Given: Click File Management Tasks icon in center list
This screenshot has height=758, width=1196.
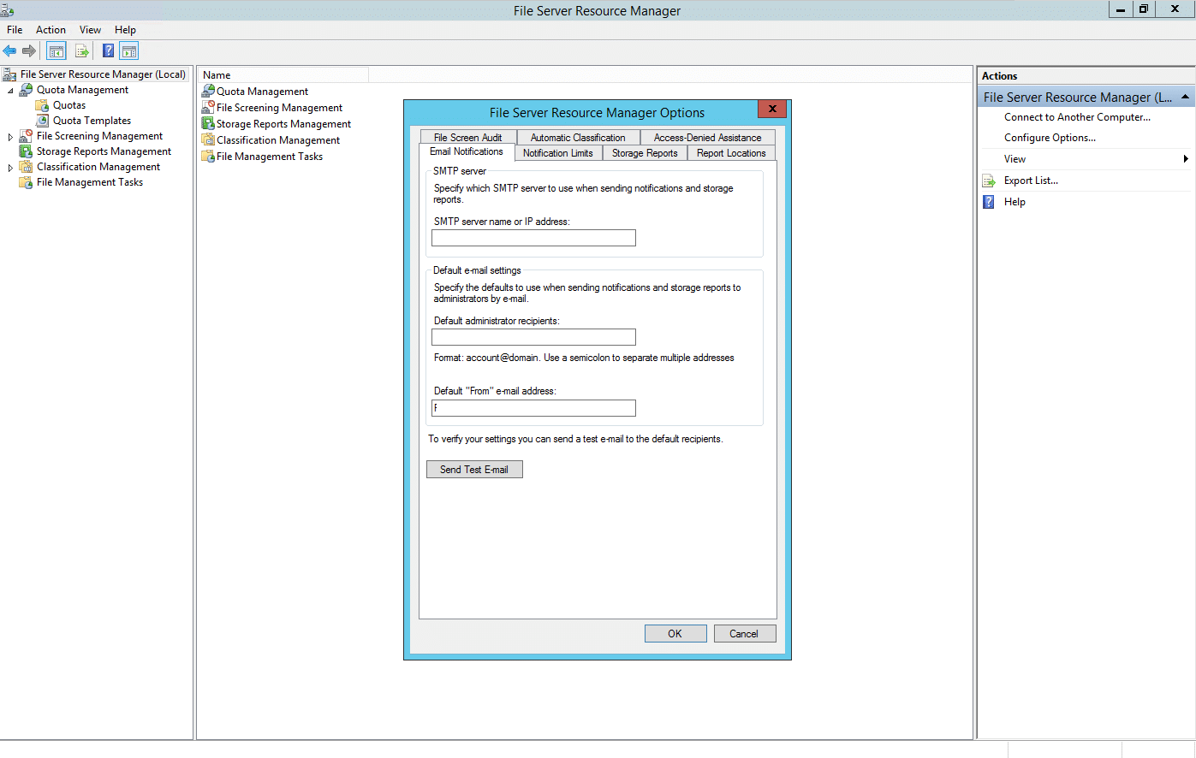Looking at the screenshot, I should coord(208,157).
